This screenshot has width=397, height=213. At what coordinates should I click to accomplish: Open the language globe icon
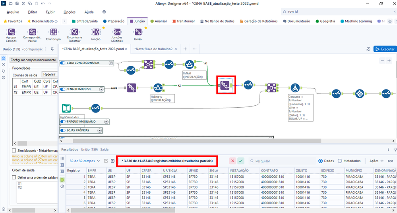point(104,12)
